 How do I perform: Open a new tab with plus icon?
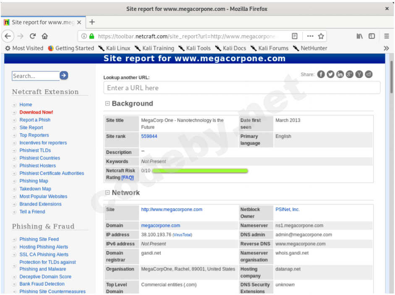click(x=92, y=22)
